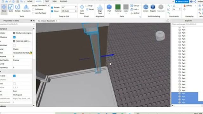The image size is (203, 114).
Task: Open the help question mark icon
Action: [191, 1]
